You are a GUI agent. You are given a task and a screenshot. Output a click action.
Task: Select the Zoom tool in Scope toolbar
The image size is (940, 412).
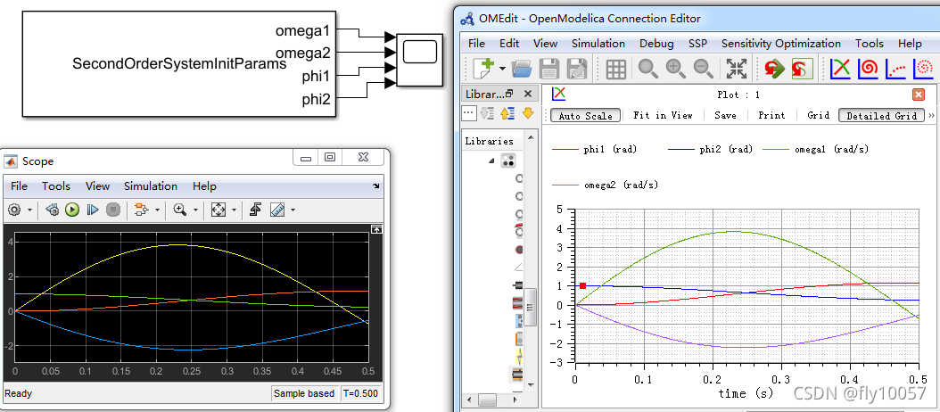[x=179, y=210]
